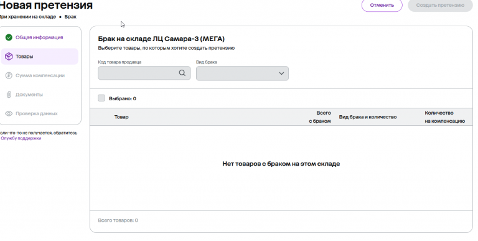The image size is (478, 241).
Task: Click the Товар column header
Action: [x=121, y=117]
